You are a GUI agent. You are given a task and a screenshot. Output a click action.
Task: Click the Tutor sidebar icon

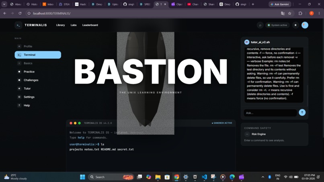[x=19, y=88]
